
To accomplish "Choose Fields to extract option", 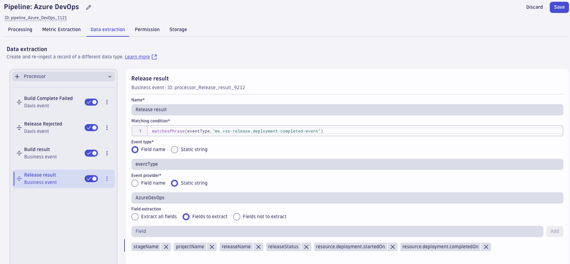I will coord(186,217).
